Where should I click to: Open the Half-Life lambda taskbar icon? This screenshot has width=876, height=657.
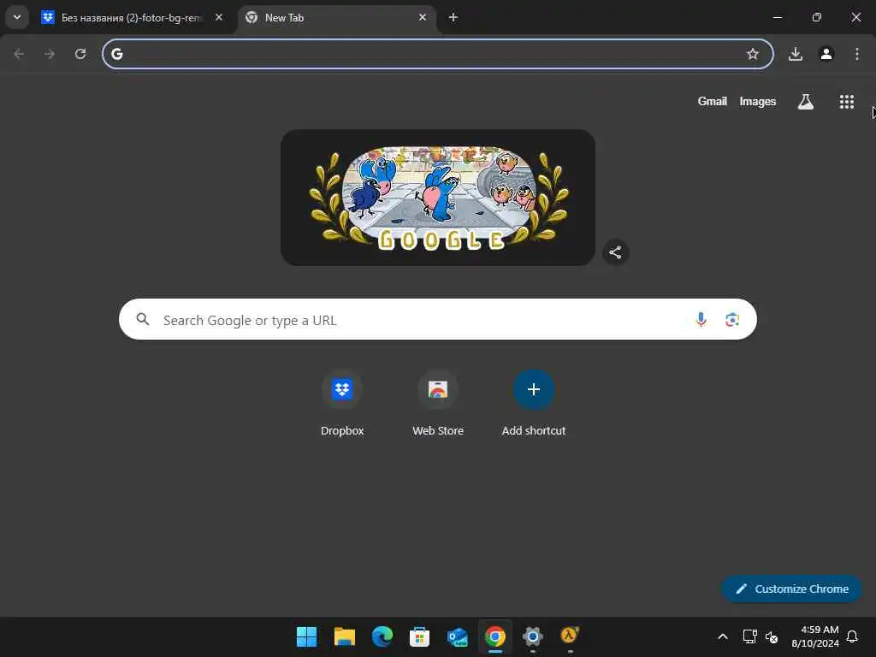(570, 636)
